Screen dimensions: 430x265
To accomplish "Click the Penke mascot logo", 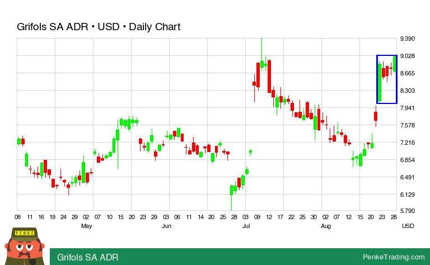I will point(25,246).
